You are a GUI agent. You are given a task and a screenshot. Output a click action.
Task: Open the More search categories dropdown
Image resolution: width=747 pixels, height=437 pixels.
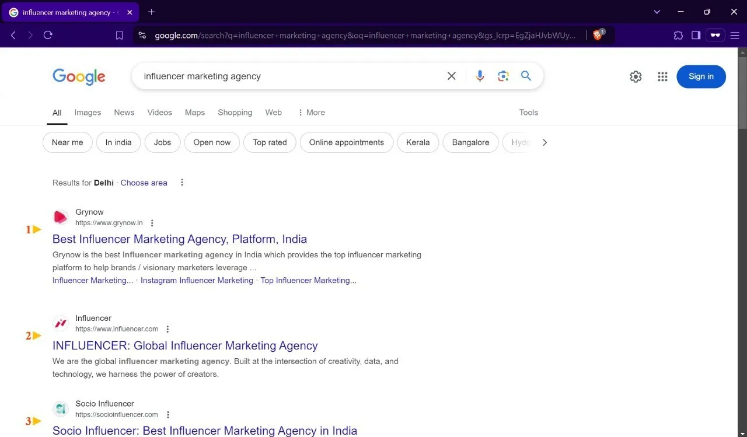tap(311, 112)
